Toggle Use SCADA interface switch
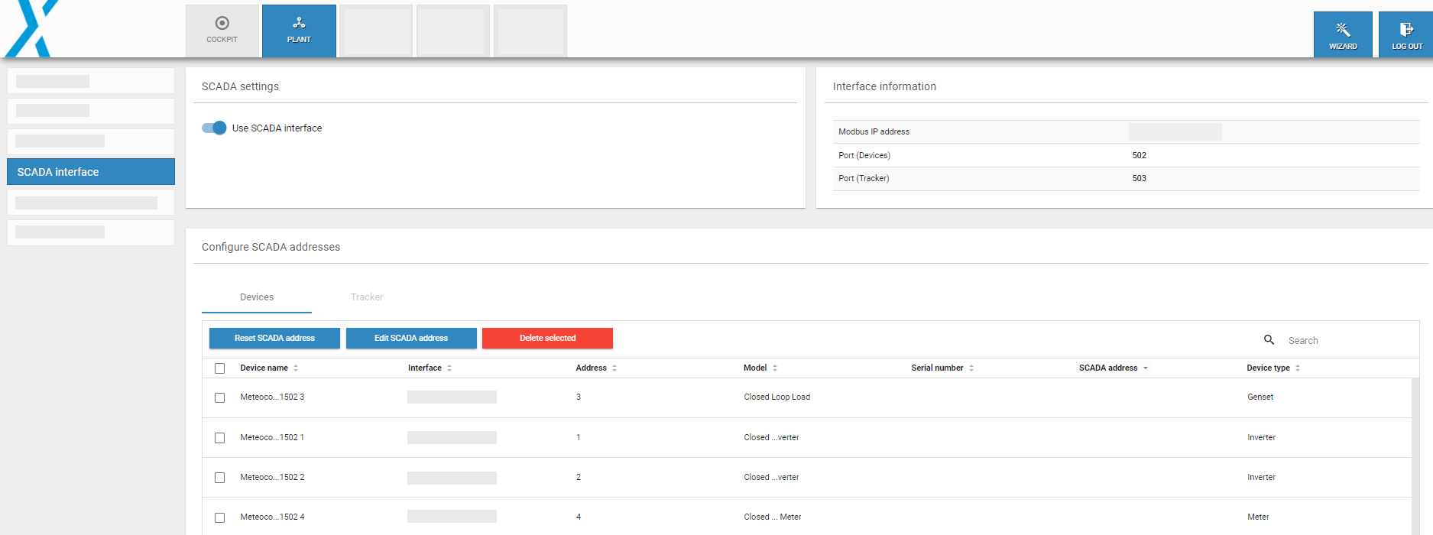This screenshot has height=535, width=1433. click(x=214, y=128)
